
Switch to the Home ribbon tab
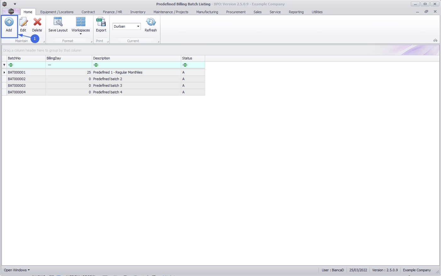28,12
